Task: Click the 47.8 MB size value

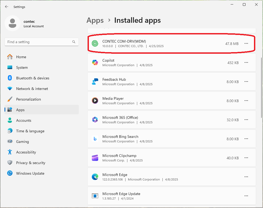Action: (232, 44)
